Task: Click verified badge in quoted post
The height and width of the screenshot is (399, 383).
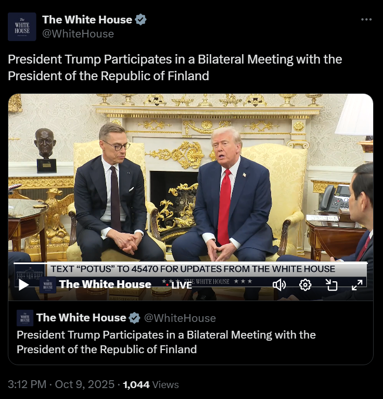Action: click(x=134, y=318)
